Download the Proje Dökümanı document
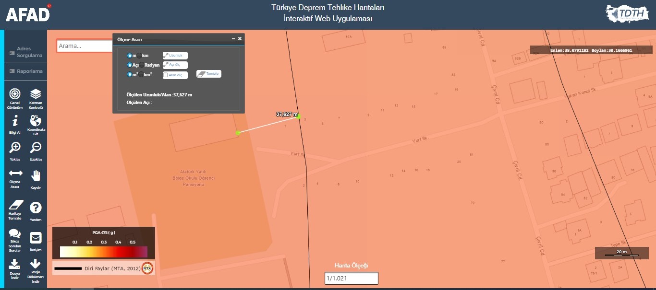This screenshot has height=290, width=656. pyautogui.click(x=36, y=271)
